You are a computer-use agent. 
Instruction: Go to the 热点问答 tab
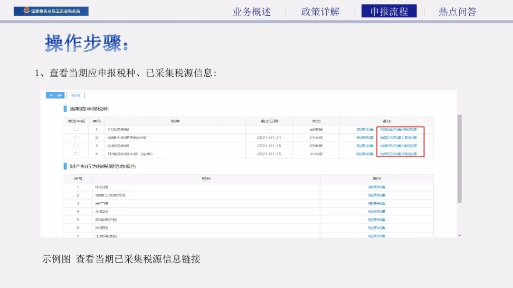457,12
